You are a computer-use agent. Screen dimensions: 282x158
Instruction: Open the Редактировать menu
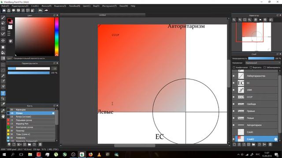pos(20,6)
